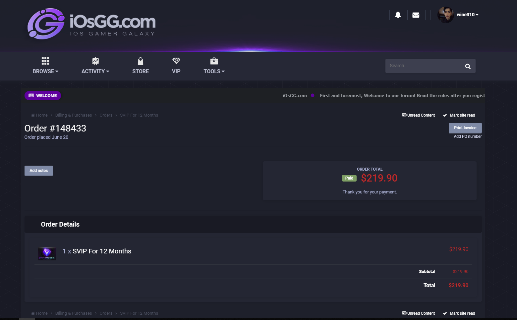This screenshot has width=517, height=320.
Task: Click Thank you for your payment text
Action: pos(370,192)
